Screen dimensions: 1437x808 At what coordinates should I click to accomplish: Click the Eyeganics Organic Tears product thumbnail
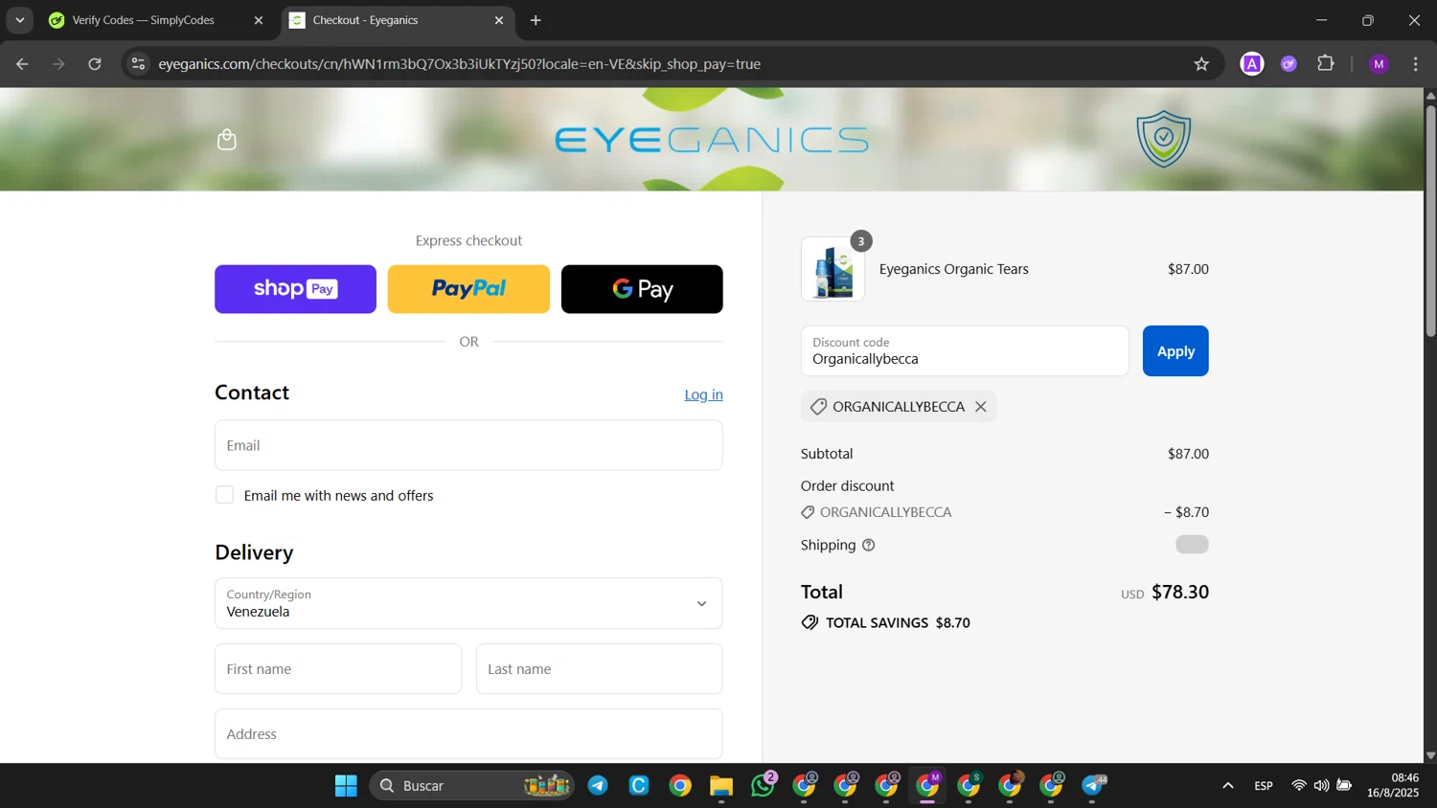tap(833, 270)
